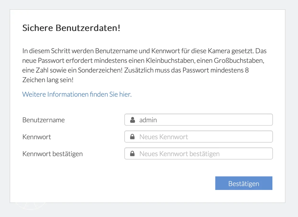Click the lock icon in the Kennwort field
This screenshot has height=217, width=298.
[x=133, y=137]
